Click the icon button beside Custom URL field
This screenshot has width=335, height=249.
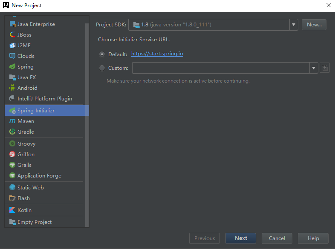(x=325, y=68)
